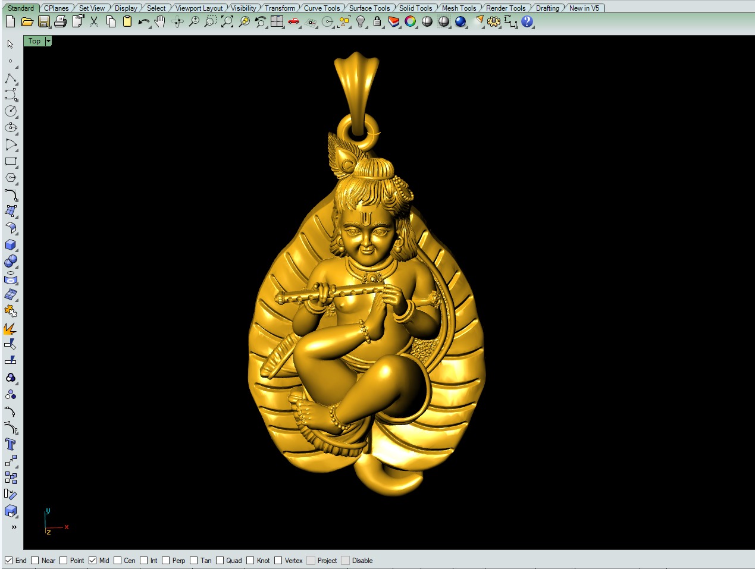Open Options with the gear icon
The height and width of the screenshot is (569, 755).
pyautogui.click(x=494, y=22)
